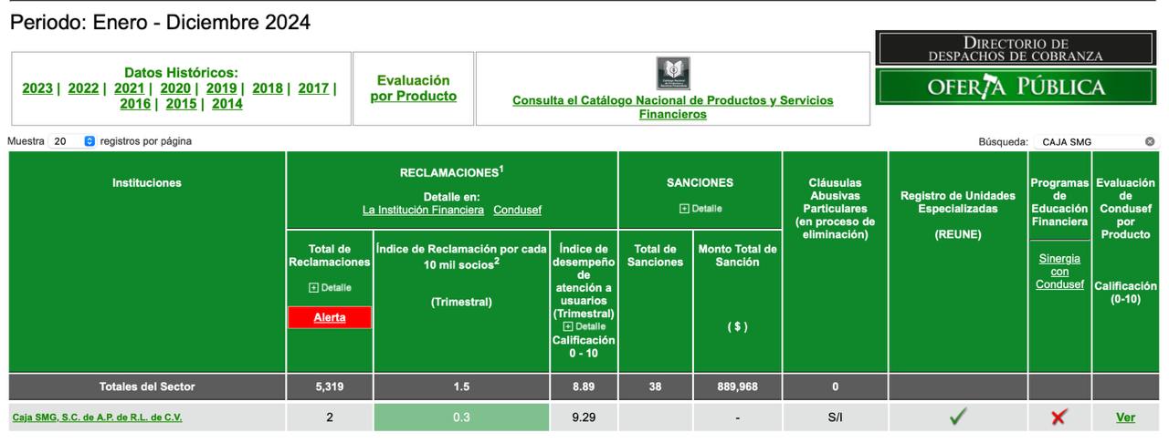Click the red cross under Educación Financiera

coord(1058,417)
